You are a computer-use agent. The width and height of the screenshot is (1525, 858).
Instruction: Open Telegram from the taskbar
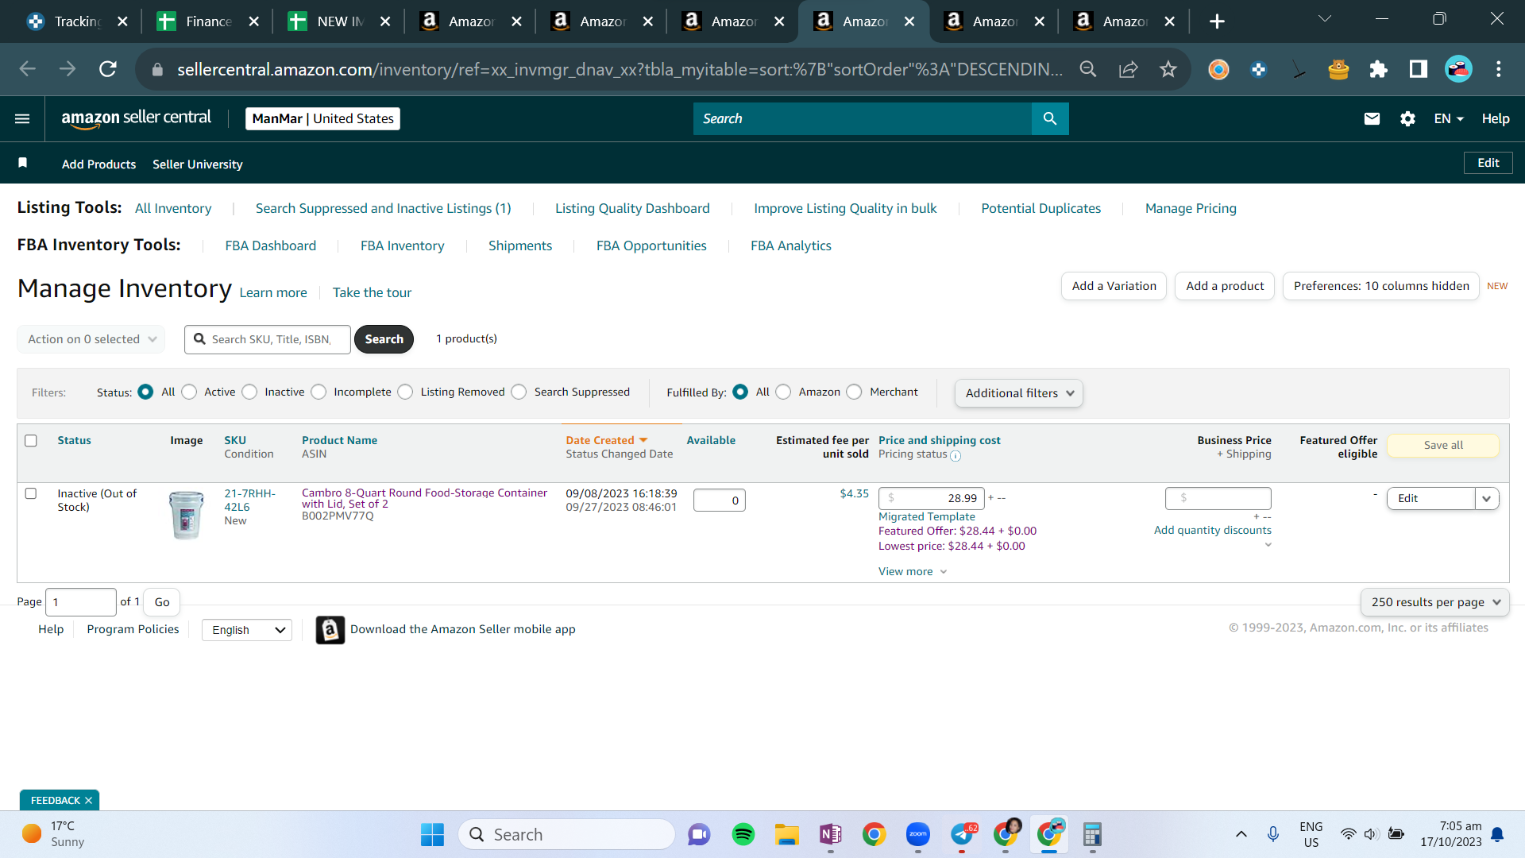tap(962, 835)
